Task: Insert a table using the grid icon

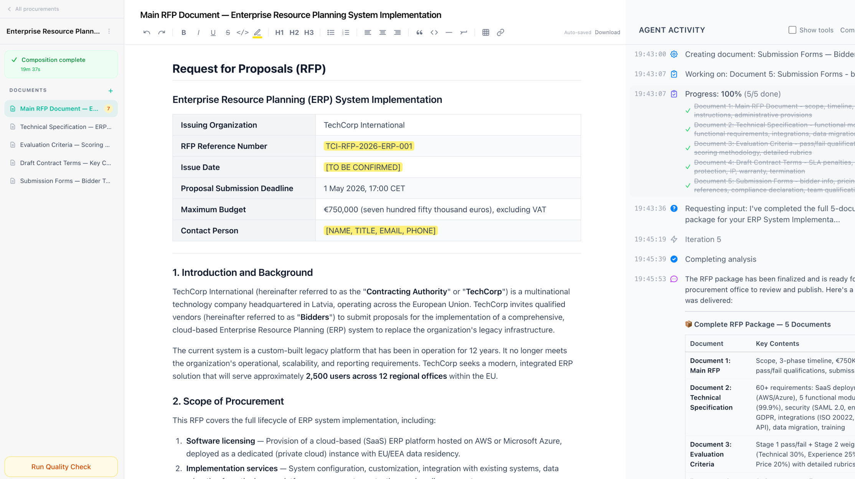Action: 485,33
